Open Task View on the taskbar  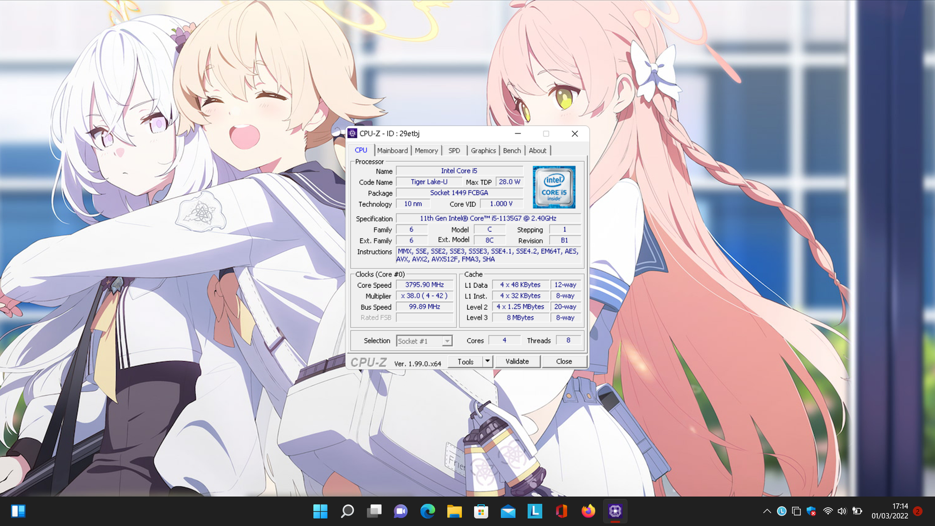pos(374,511)
